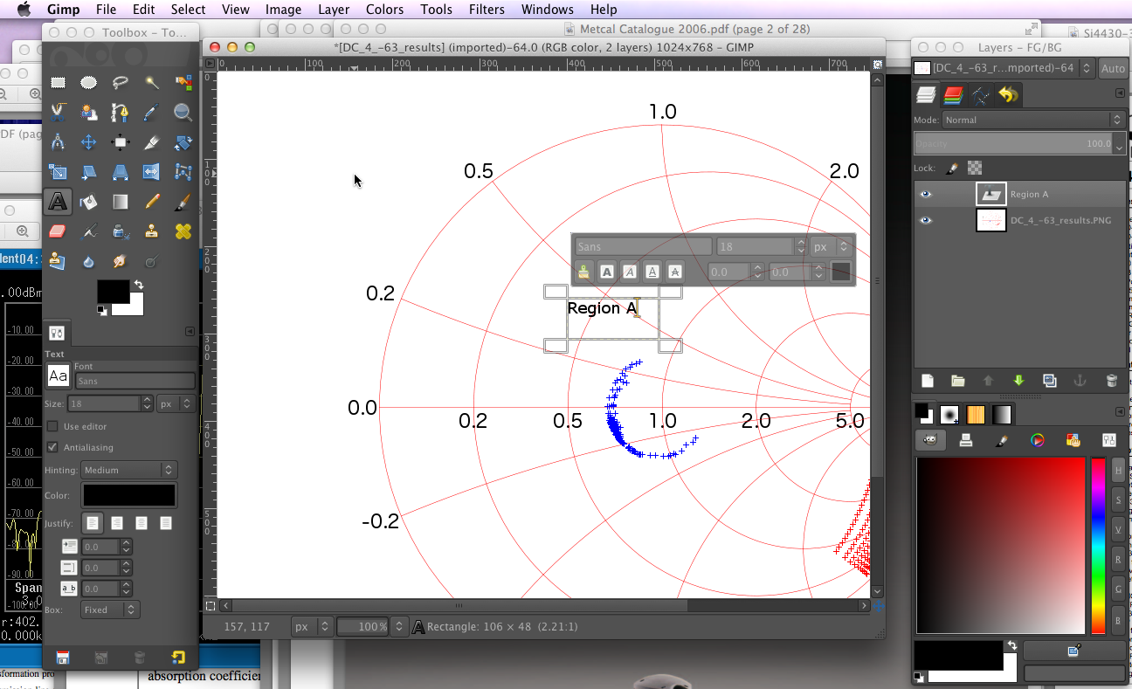
Task: Select the Move tool
Action: click(89, 142)
